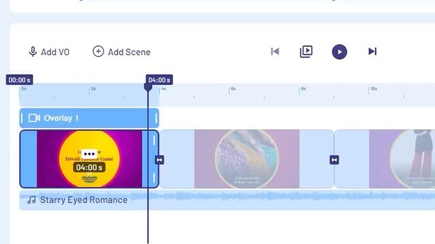Image resolution: width=435 pixels, height=244 pixels.
Task: Select the third scene showing a person's legs
Action: [385, 159]
